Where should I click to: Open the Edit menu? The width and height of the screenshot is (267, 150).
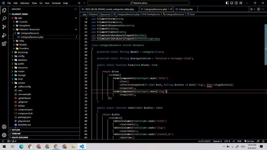pos(15,3)
